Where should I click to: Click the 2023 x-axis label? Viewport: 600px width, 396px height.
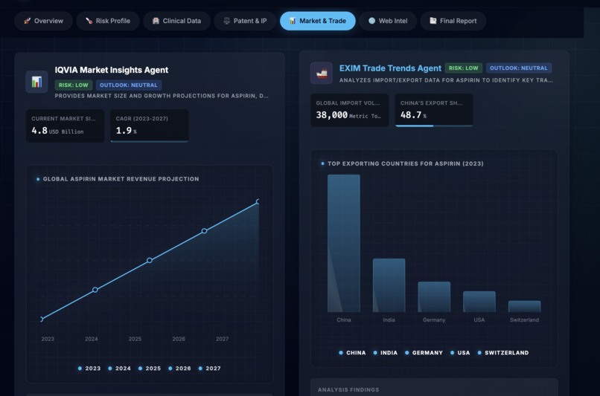click(48, 339)
